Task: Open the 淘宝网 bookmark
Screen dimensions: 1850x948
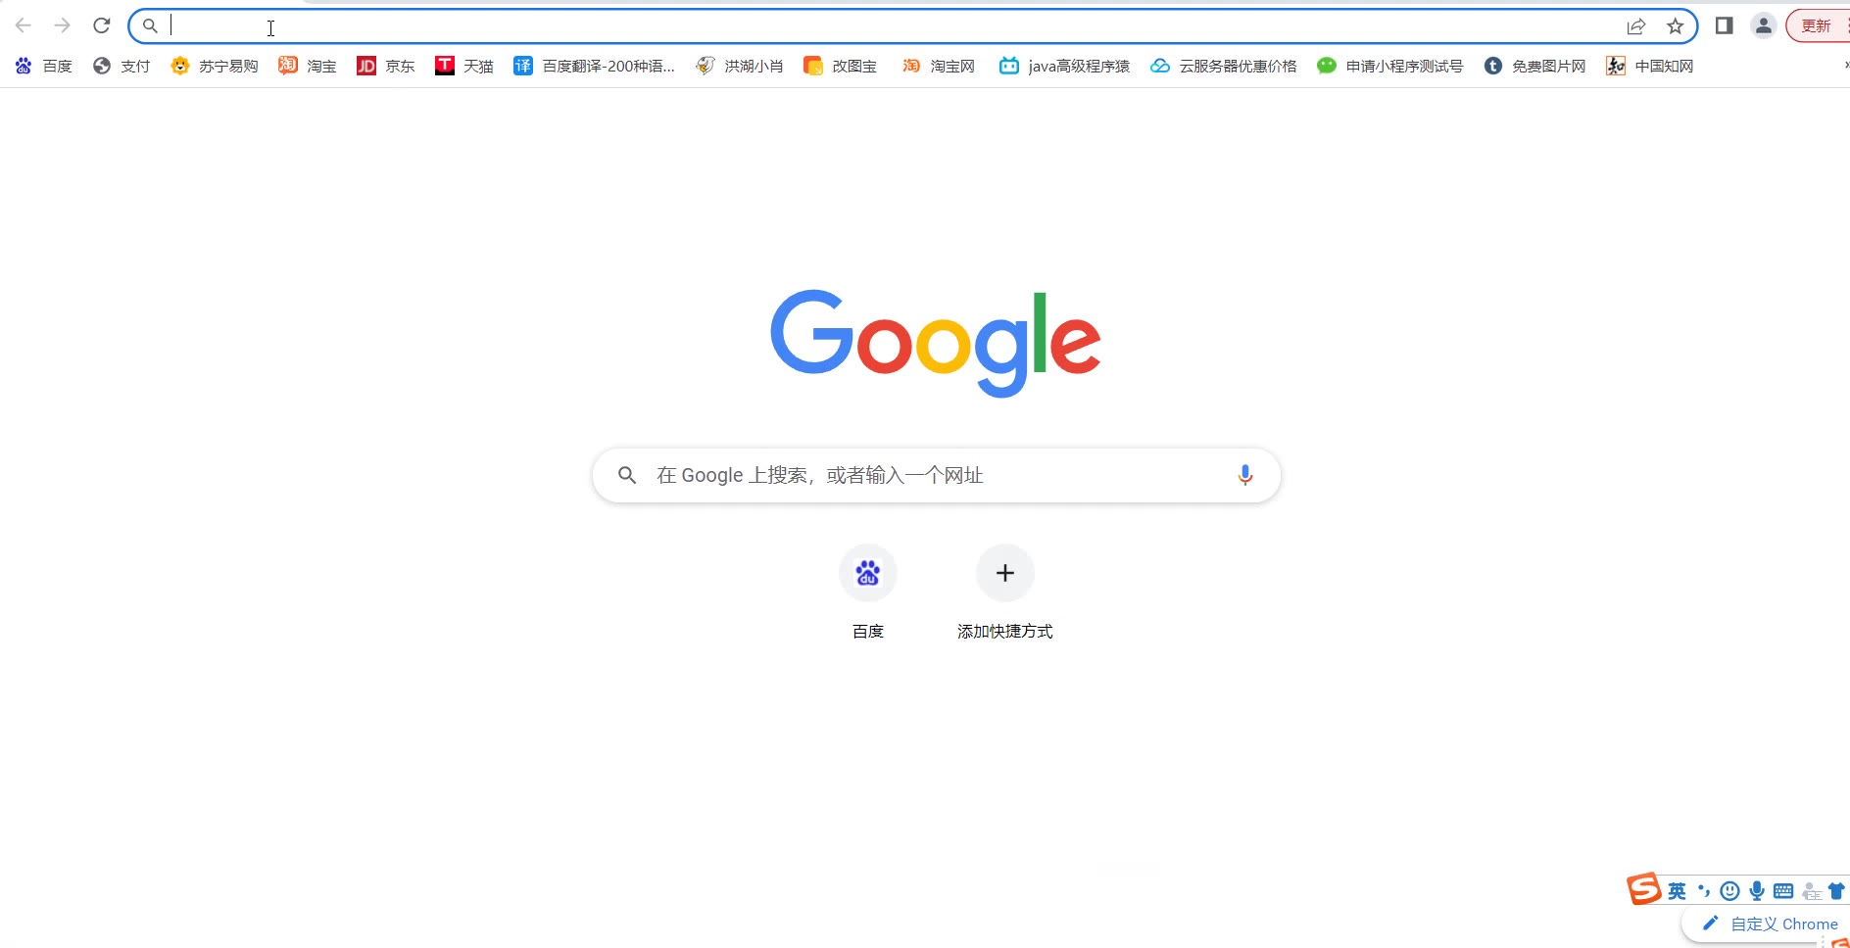Action: click(939, 66)
